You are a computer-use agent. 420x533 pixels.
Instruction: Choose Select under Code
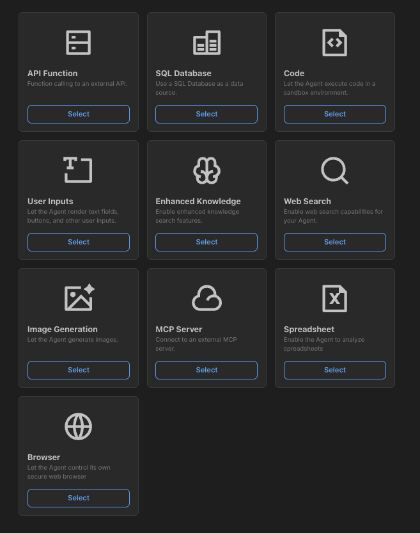coord(335,114)
